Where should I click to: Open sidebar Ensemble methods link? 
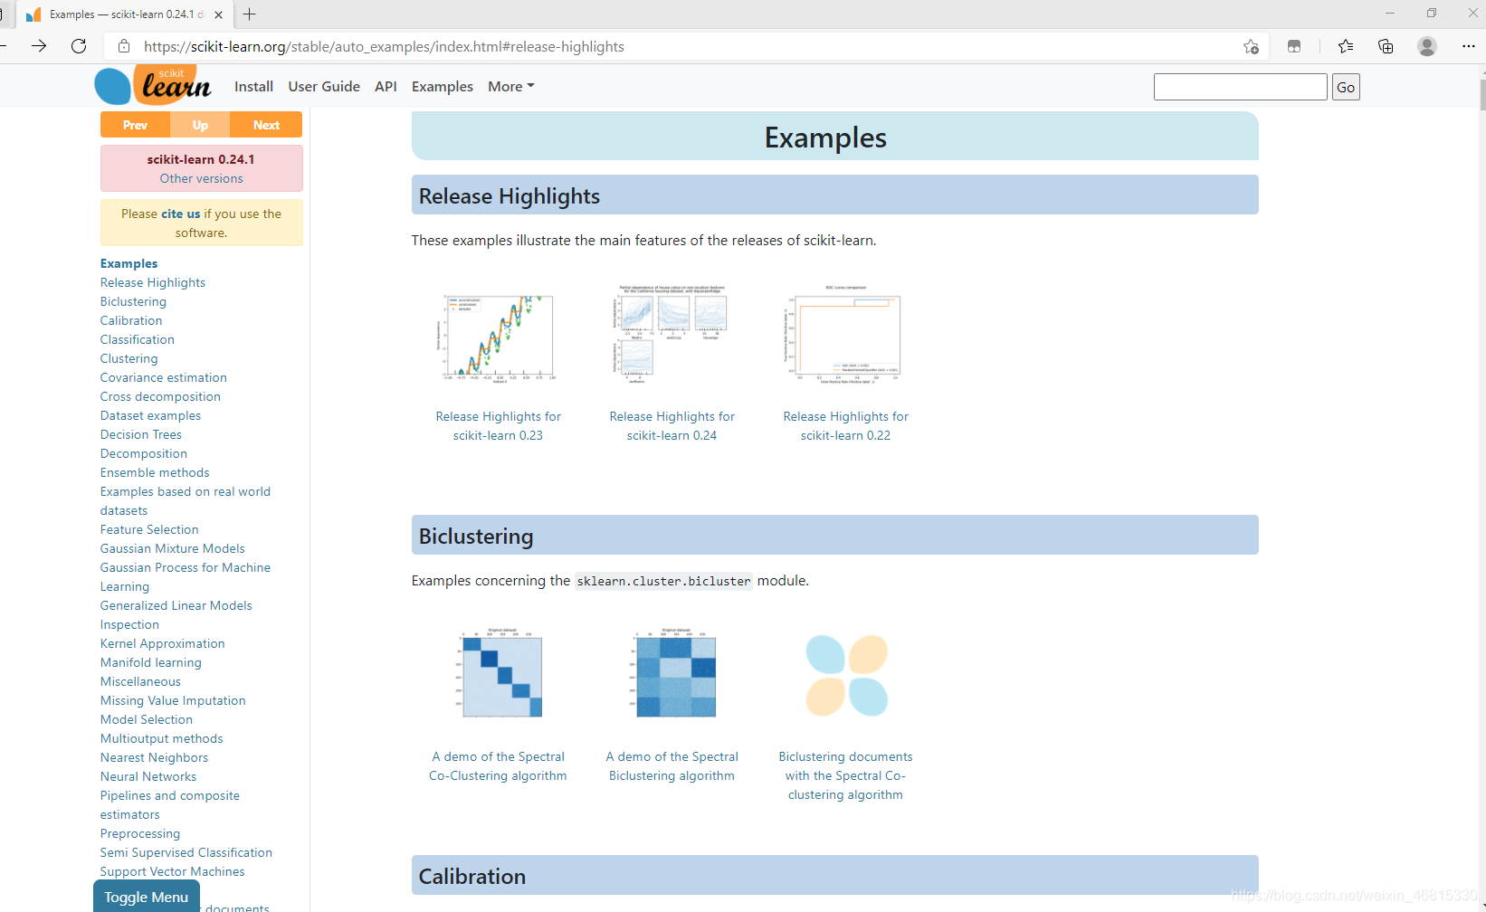155,472
